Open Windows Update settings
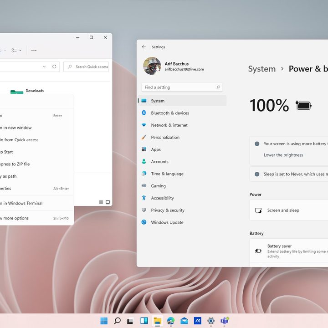Screen dimensions: 328x328 [182, 222]
